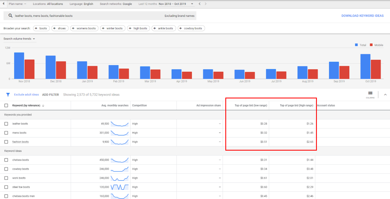Image resolution: width=390 pixels, height=199 pixels.
Task: Go to next date range arrow
Action: pos(206,4)
